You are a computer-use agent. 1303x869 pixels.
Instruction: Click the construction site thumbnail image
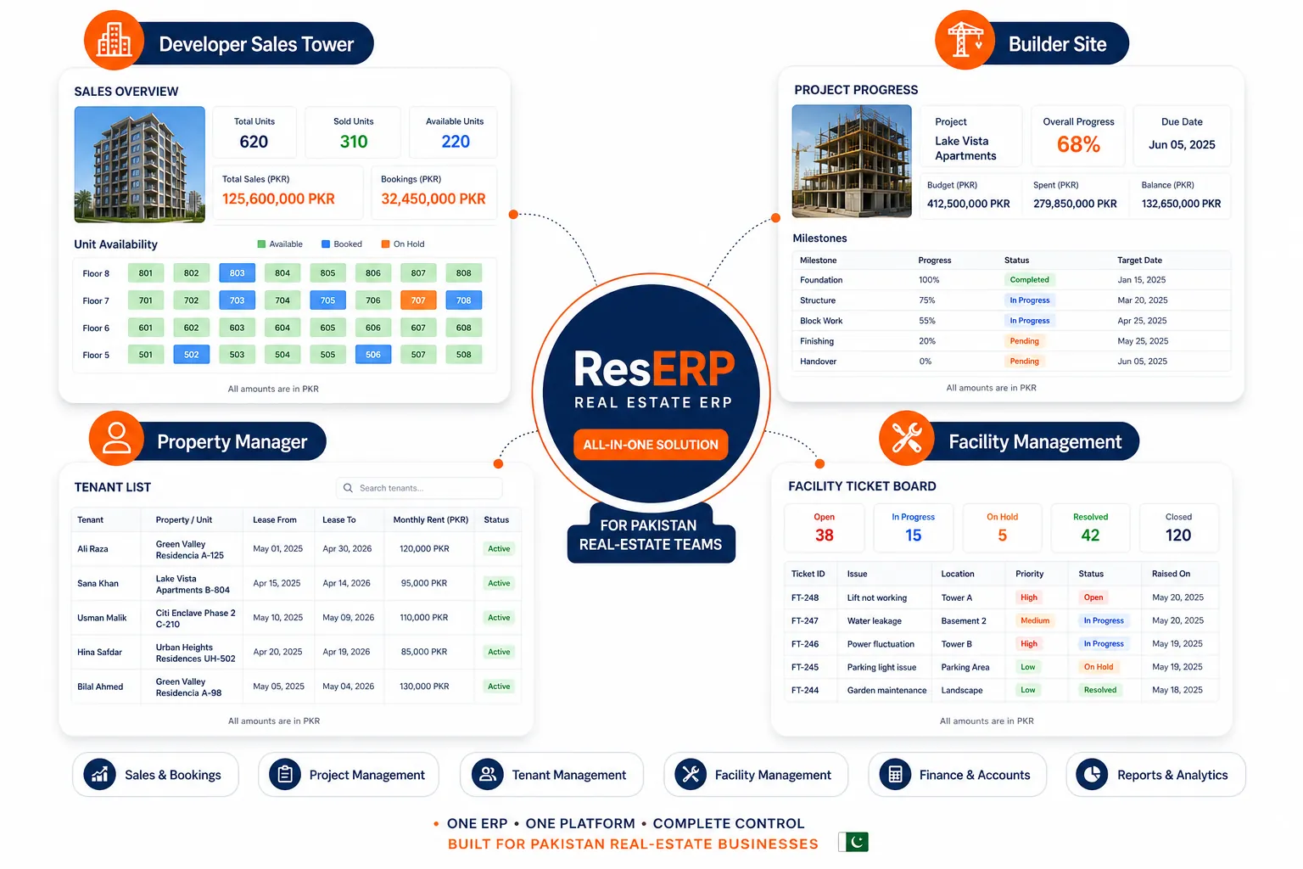pos(852,161)
